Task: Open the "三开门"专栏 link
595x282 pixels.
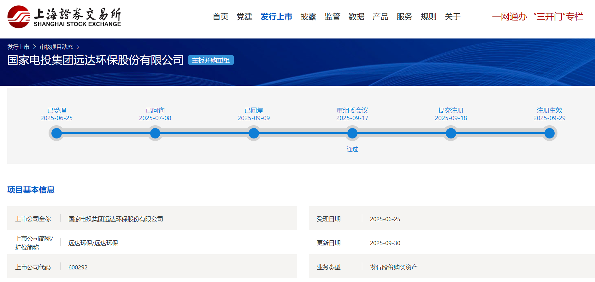Action: coord(558,16)
